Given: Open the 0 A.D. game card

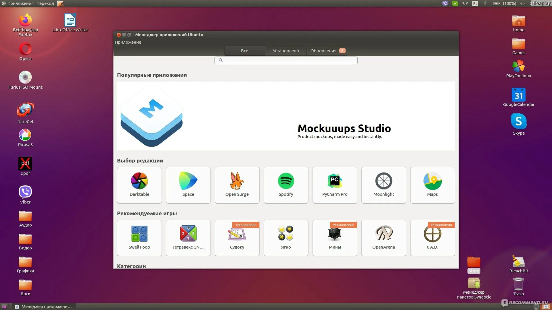Looking at the screenshot, I should pyautogui.click(x=432, y=238).
